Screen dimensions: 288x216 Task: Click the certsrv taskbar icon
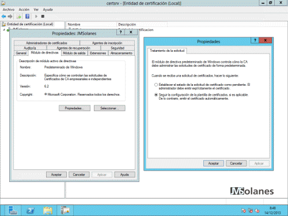tap(65, 210)
